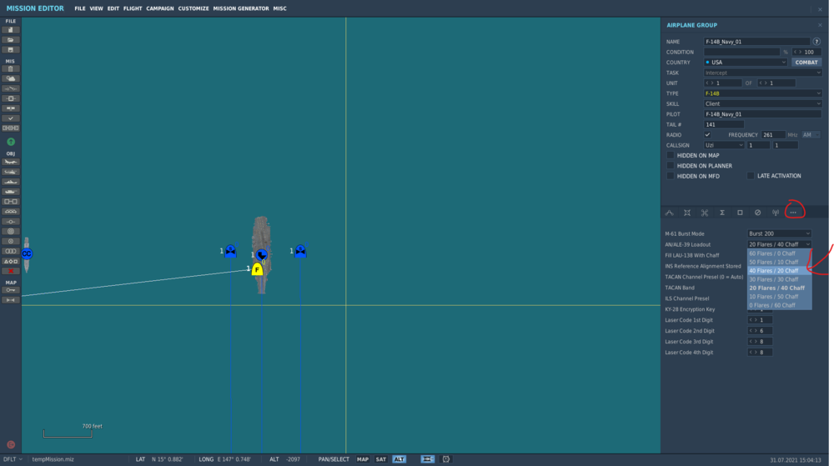Switch map mode to SAT
This screenshot has width=834, height=466.
pos(381,459)
